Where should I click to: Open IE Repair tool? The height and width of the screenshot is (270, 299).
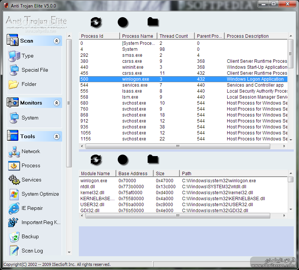(x=32, y=208)
